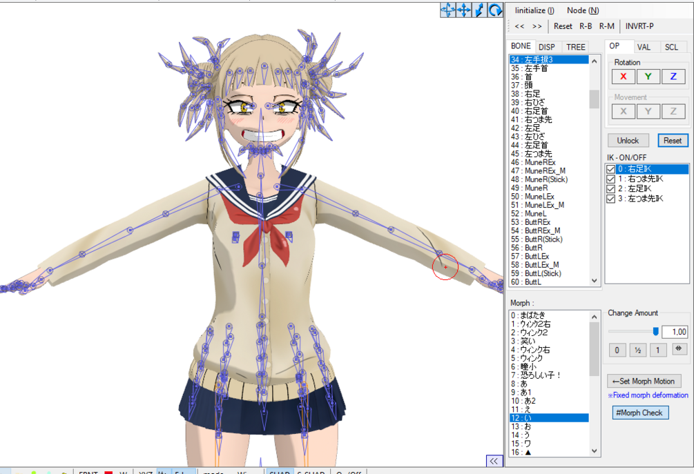Click the red X Rotation button

(x=623, y=77)
